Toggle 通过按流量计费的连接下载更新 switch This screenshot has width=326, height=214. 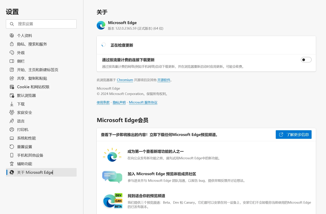(306, 60)
